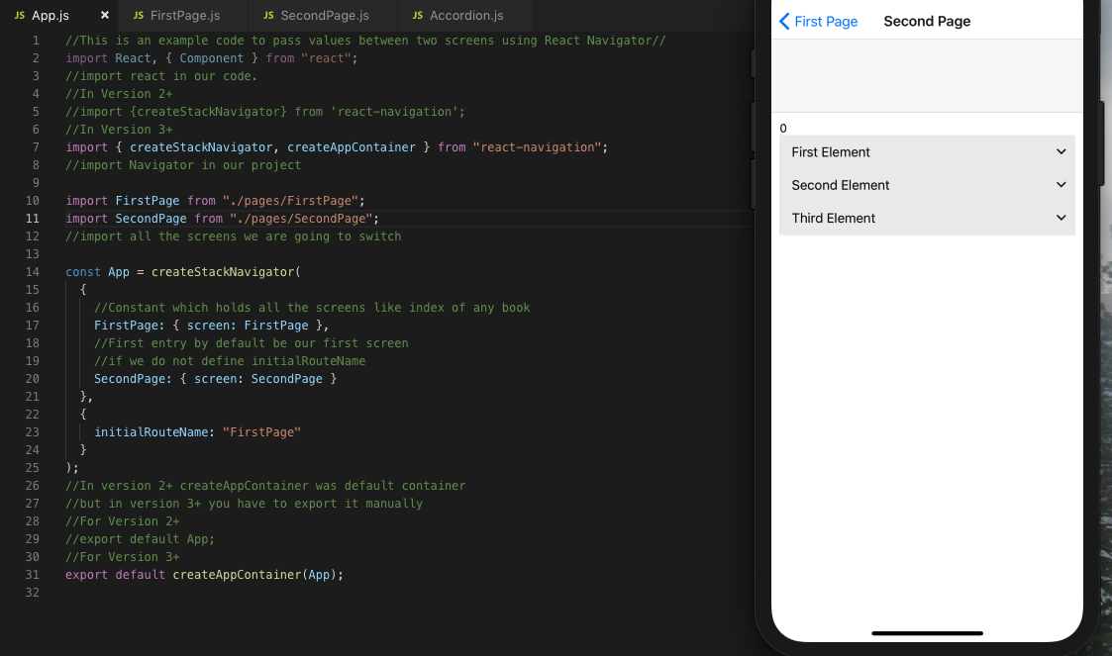Click the JS icon on the App.js tab
Viewport: 1112px width, 656px height.
click(18, 16)
